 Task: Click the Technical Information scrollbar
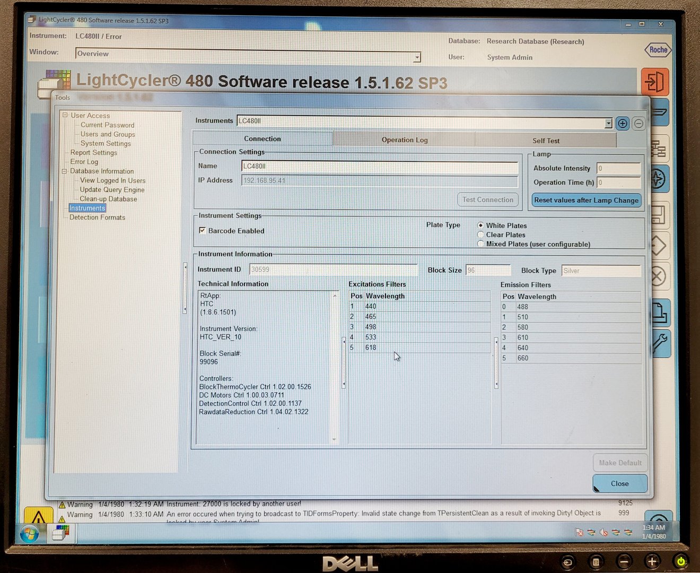point(335,366)
